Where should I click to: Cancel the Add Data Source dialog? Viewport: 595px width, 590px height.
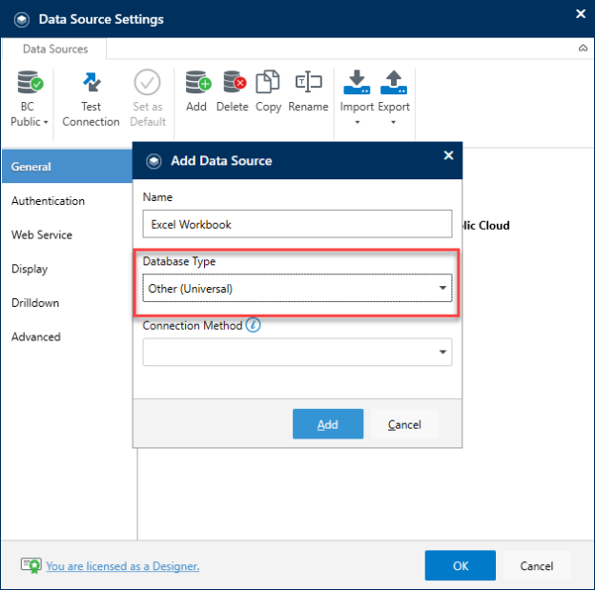(404, 424)
